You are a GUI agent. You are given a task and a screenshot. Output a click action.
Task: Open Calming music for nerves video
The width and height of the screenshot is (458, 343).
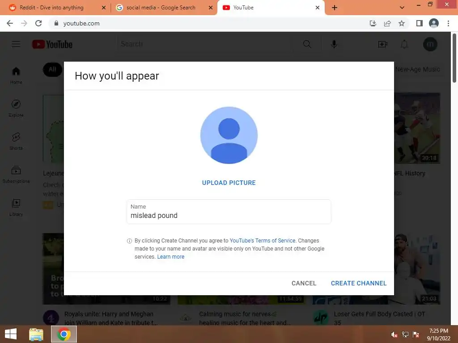[x=245, y=318]
